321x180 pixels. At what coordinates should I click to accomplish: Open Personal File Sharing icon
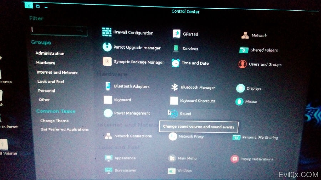point(236,138)
